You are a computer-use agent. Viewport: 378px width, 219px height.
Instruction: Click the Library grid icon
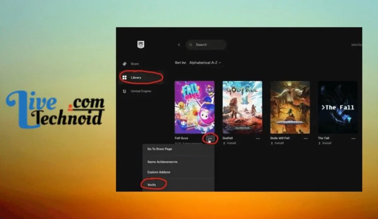(x=125, y=78)
